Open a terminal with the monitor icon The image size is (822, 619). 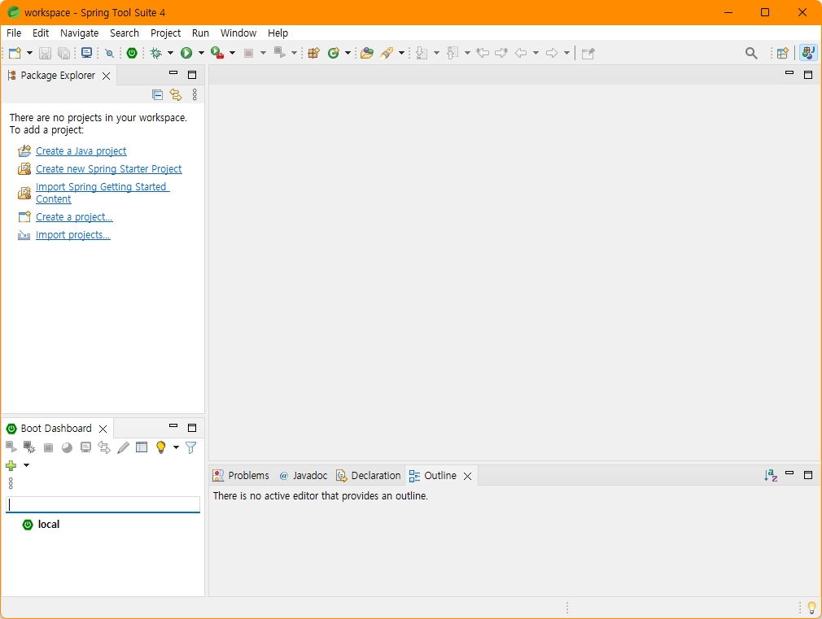[86, 53]
